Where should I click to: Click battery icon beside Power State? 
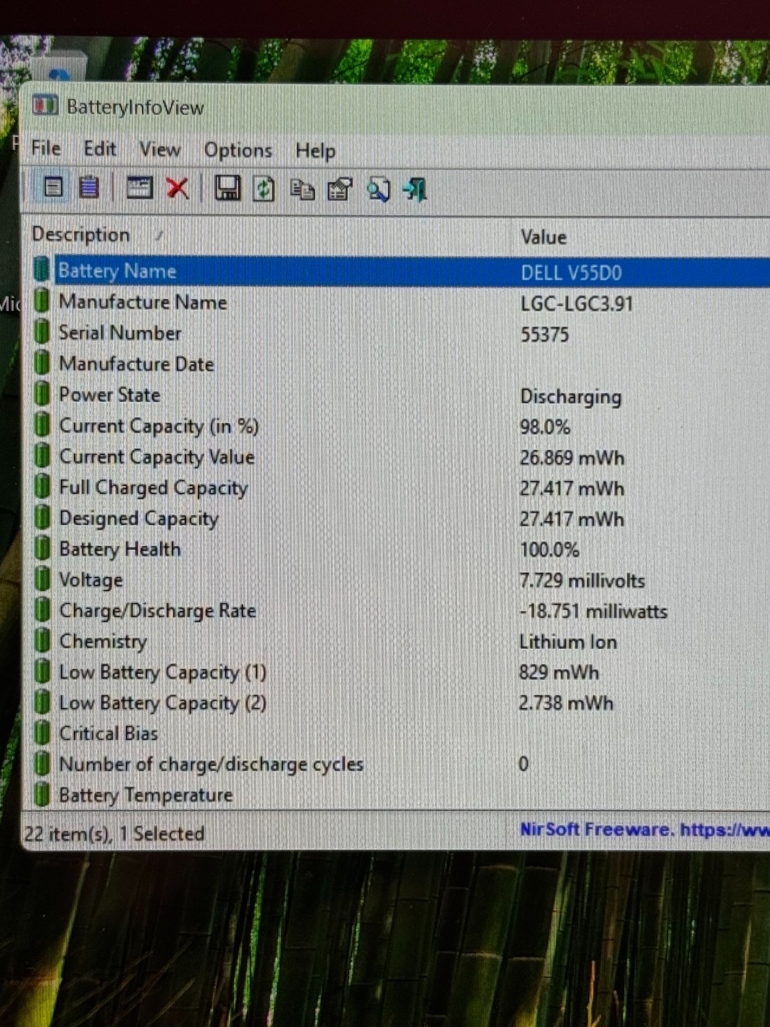[x=42, y=393]
